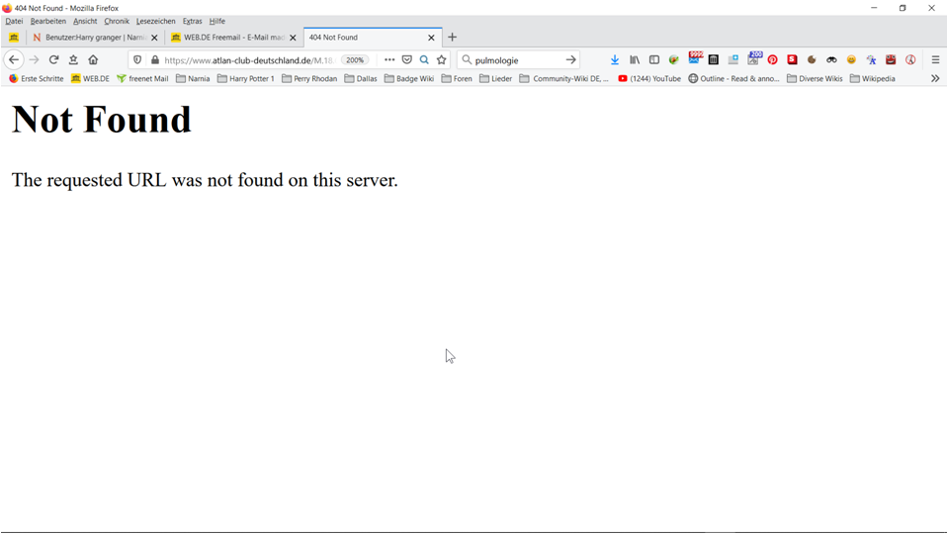Click the red robot face extension icon
948x534 pixels.
[x=891, y=60]
